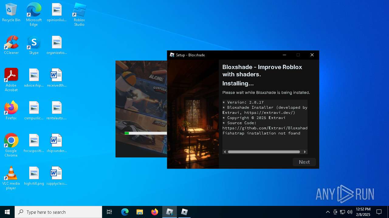Switch to the first Roblox taskbar button
This screenshot has width=389, height=218.
[x=170, y=212]
